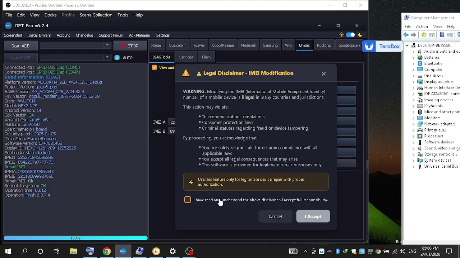Close the Legal Disclaimer dialog with X
The image size is (460, 258).
point(324,74)
